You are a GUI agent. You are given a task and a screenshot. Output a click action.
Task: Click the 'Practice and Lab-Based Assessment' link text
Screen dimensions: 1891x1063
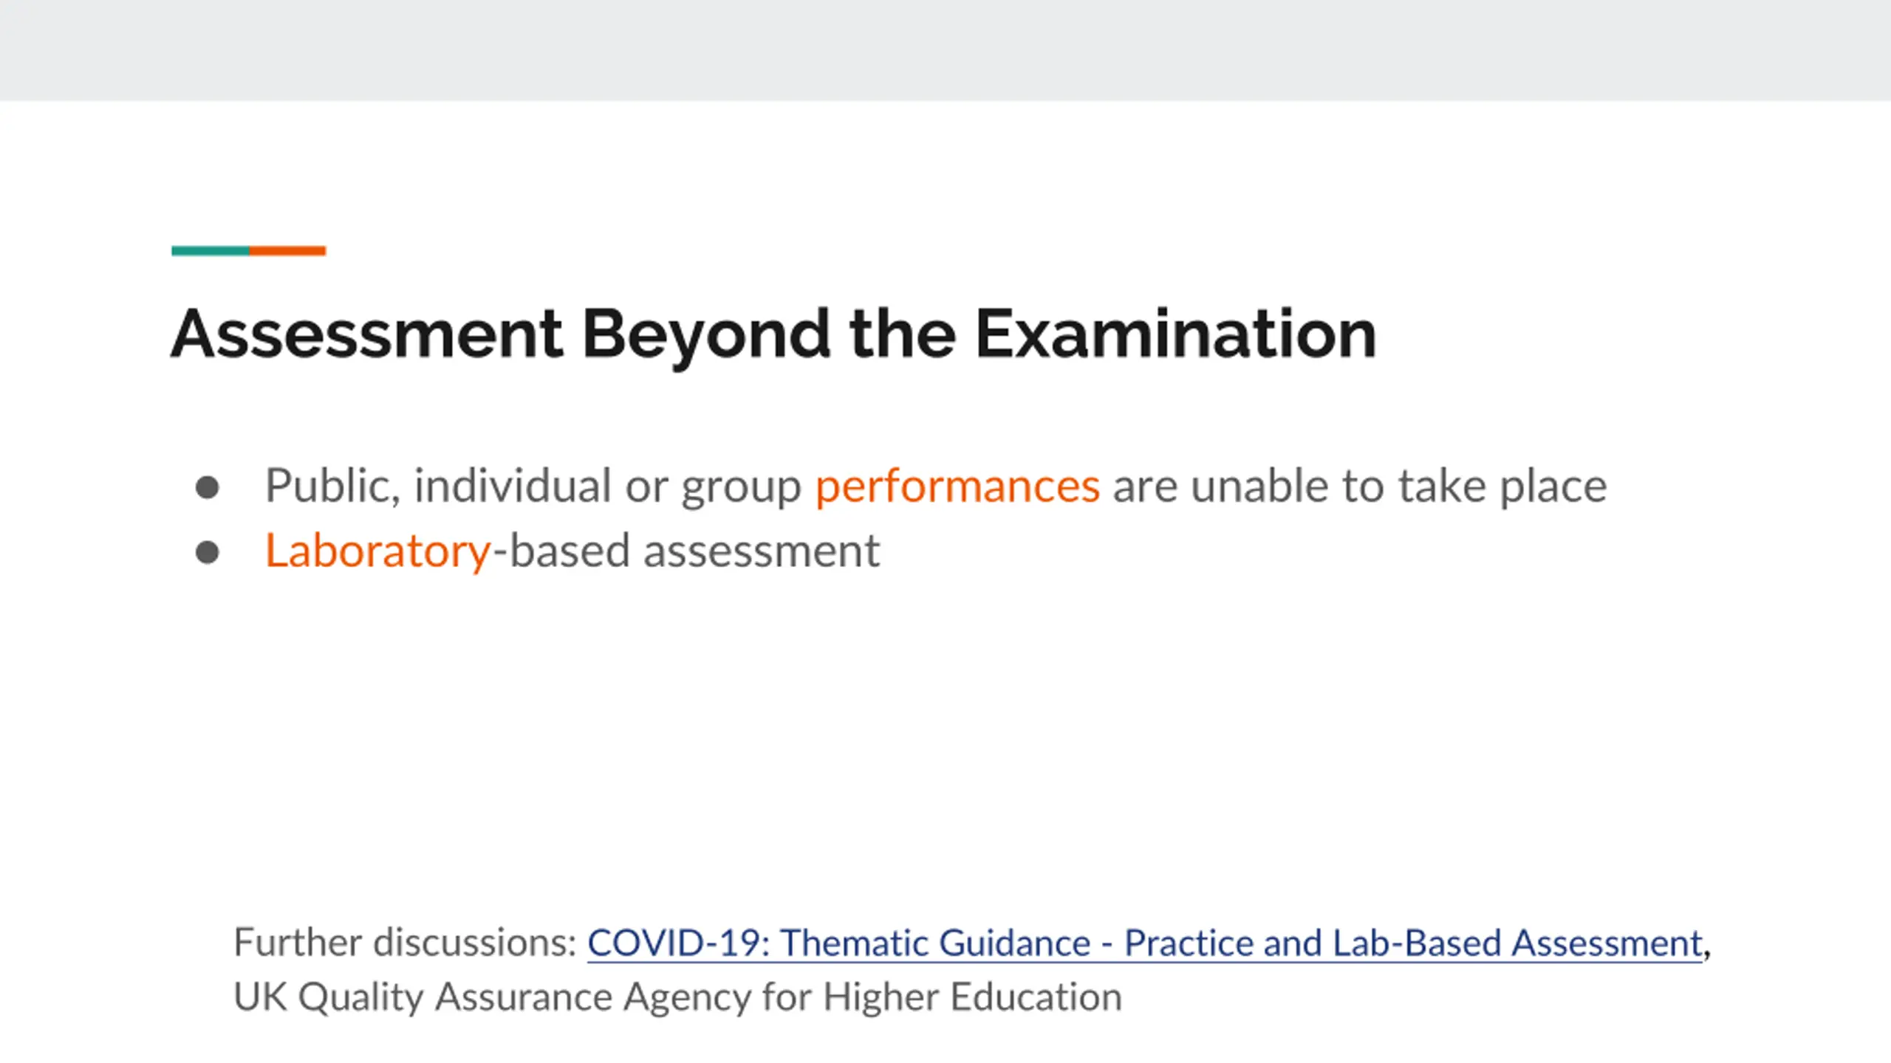click(1412, 943)
